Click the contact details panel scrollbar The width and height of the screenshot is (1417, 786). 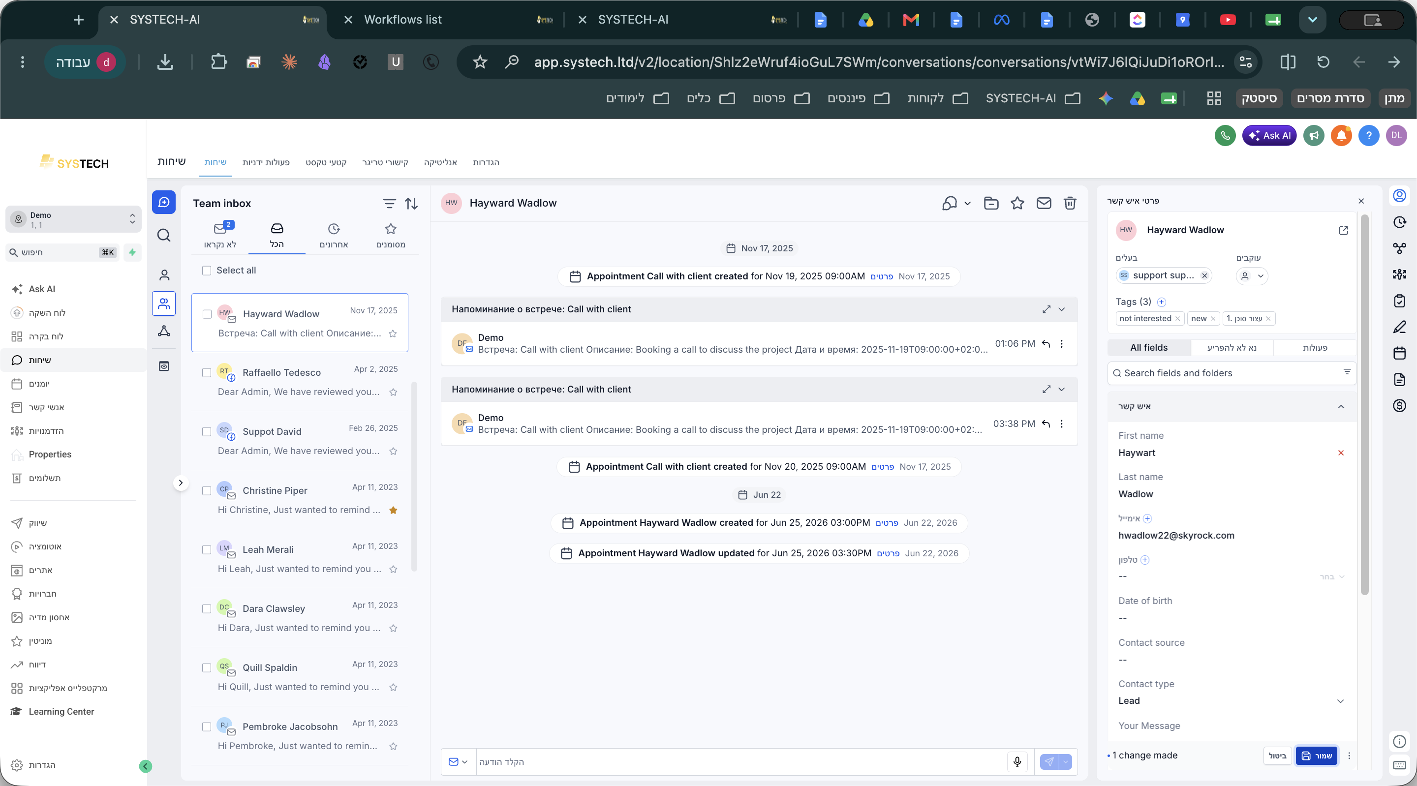(x=1364, y=405)
